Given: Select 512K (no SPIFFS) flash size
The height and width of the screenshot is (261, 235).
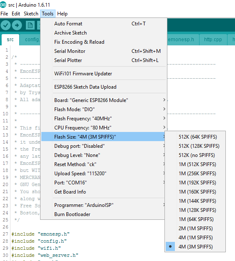Looking at the screenshot, I should [x=195, y=155].
